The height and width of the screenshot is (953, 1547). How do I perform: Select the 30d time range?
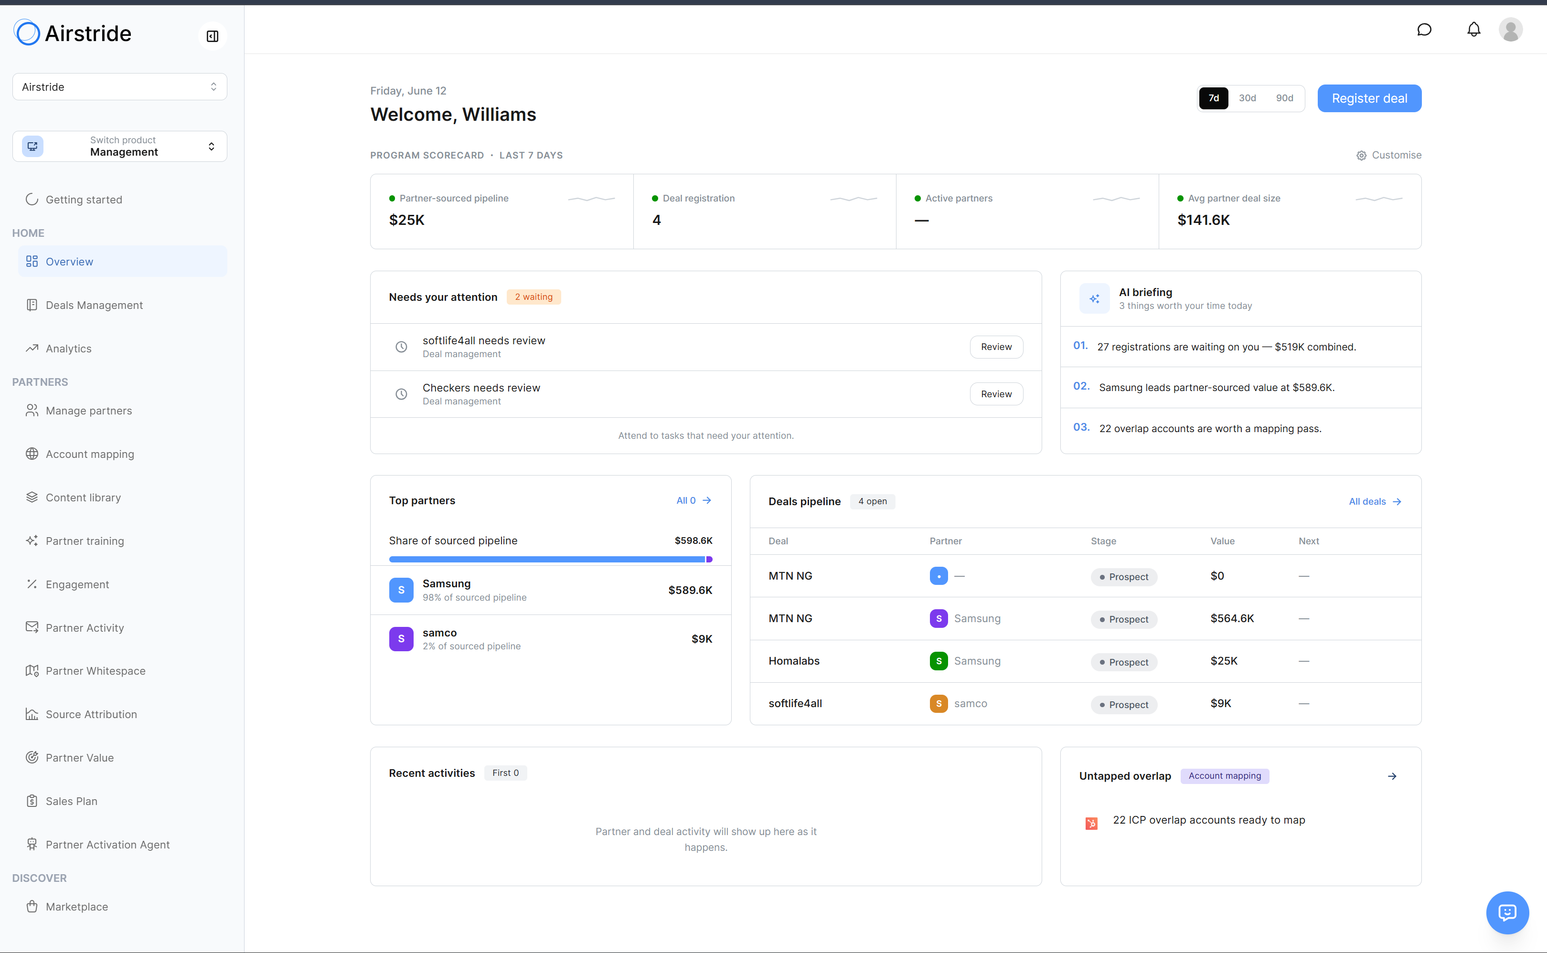click(x=1247, y=98)
